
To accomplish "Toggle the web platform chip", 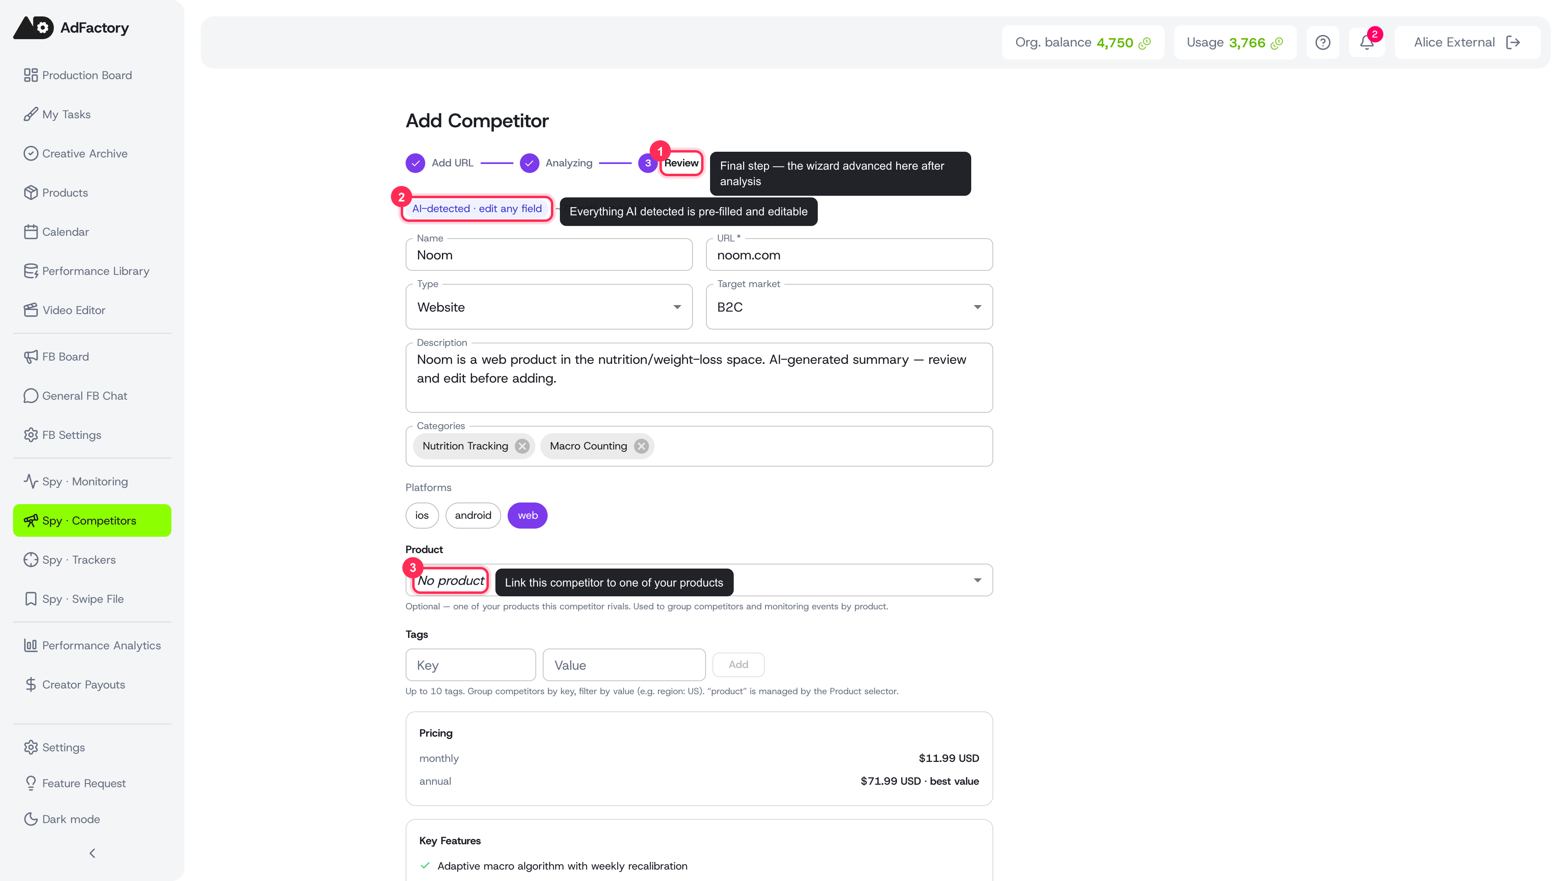I will click(x=527, y=516).
